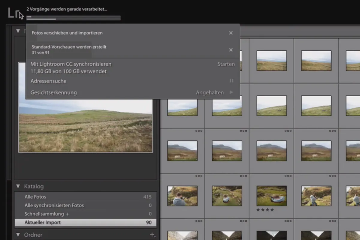
Task: Click the four-star rating under the thumbnail
Action: [265, 210]
